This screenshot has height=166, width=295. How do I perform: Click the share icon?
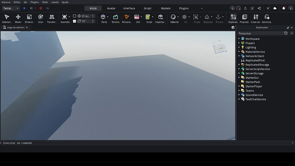tap(259, 8)
